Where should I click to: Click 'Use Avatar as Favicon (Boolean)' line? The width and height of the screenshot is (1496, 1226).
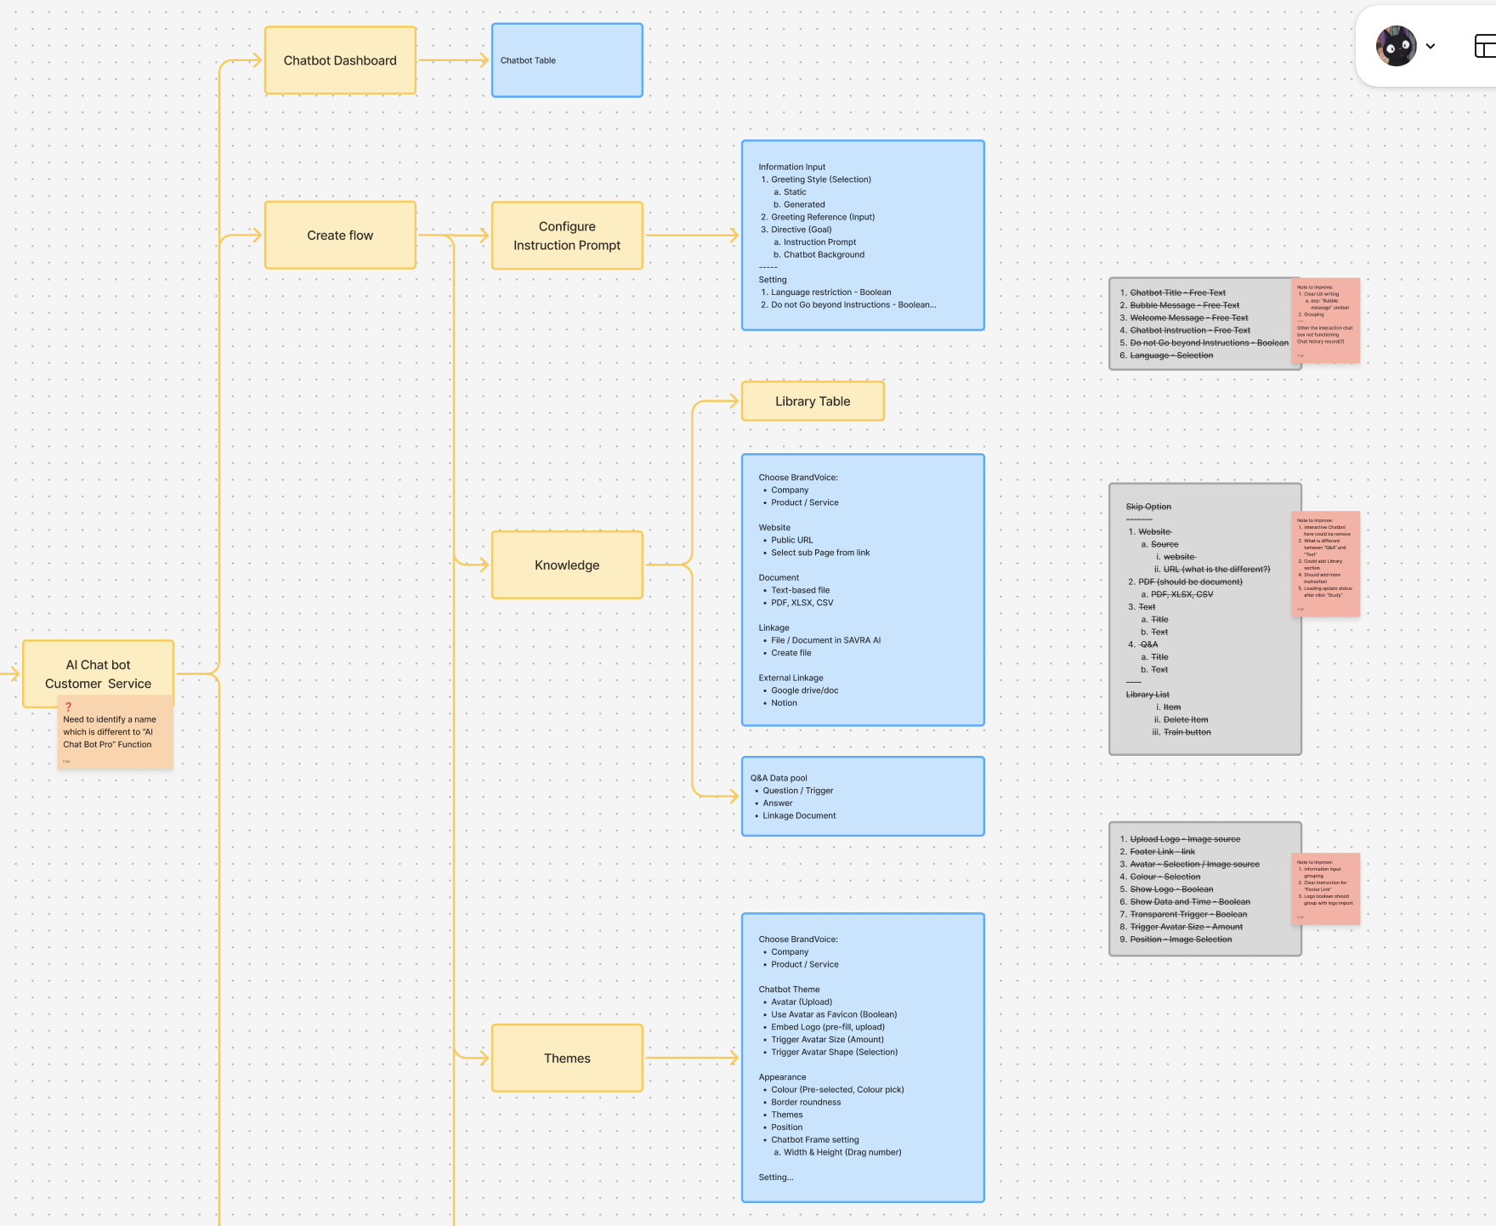834,1014
